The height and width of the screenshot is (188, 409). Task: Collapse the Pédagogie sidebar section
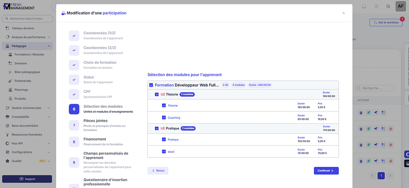49,46
